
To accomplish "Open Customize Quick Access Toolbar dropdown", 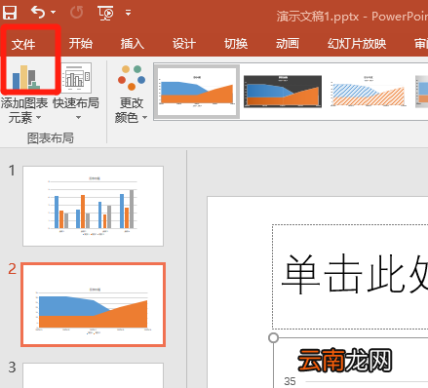I will point(129,13).
